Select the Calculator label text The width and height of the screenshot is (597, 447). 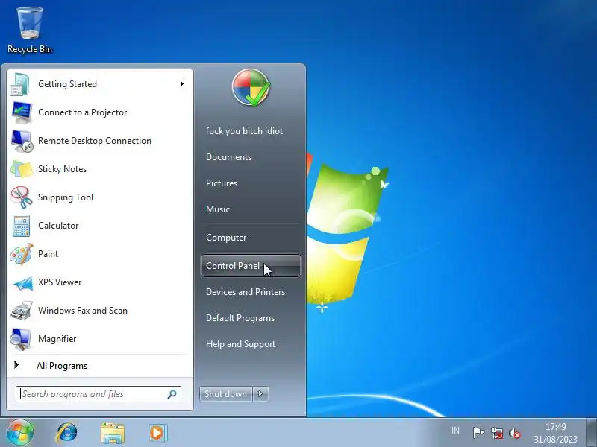click(x=58, y=226)
